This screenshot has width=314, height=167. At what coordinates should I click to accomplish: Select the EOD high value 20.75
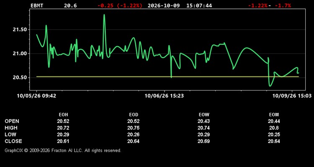(x=134, y=128)
